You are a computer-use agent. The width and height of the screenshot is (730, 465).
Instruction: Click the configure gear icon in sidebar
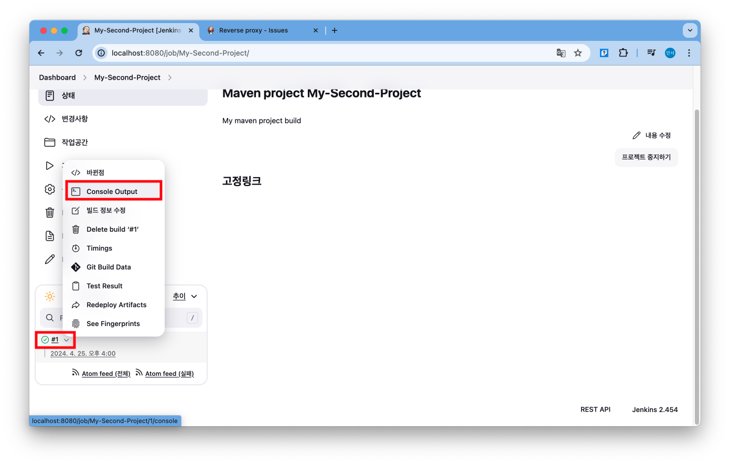50,189
